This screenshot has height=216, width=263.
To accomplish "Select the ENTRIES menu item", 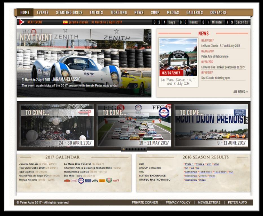I will [x=97, y=12].
